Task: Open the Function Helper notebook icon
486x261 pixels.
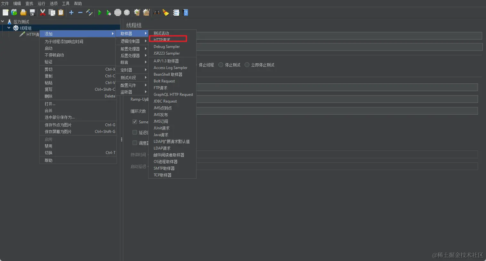Action: pyautogui.click(x=176, y=12)
